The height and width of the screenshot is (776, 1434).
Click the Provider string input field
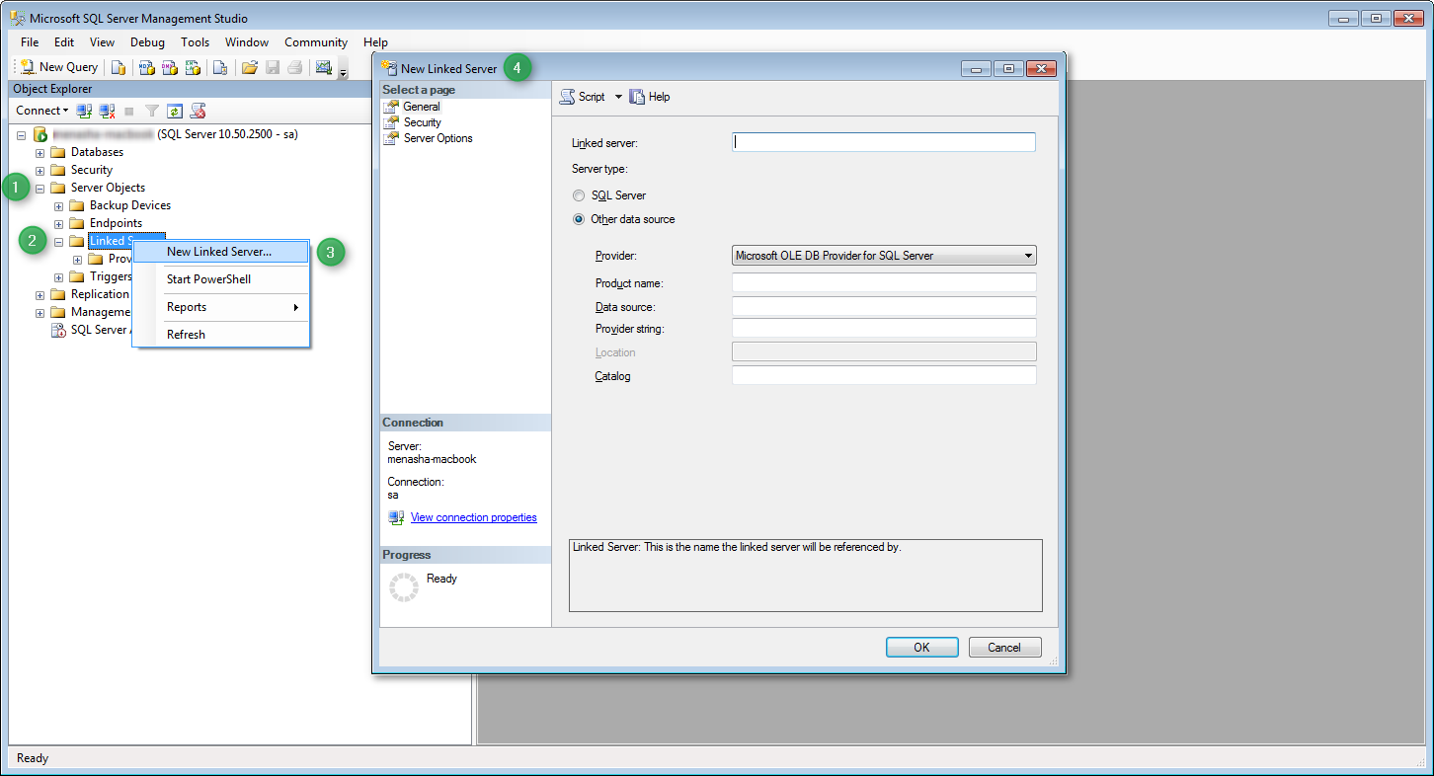884,328
